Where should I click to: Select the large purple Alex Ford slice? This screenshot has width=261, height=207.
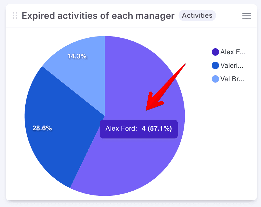tap(141, 163)
